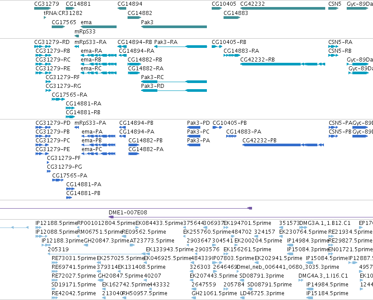This screenshot has height=300, width=373.
Task: Click EST Dmel_neb_006441_0680_3035.3prime
Action: click(x=288, y=267)
